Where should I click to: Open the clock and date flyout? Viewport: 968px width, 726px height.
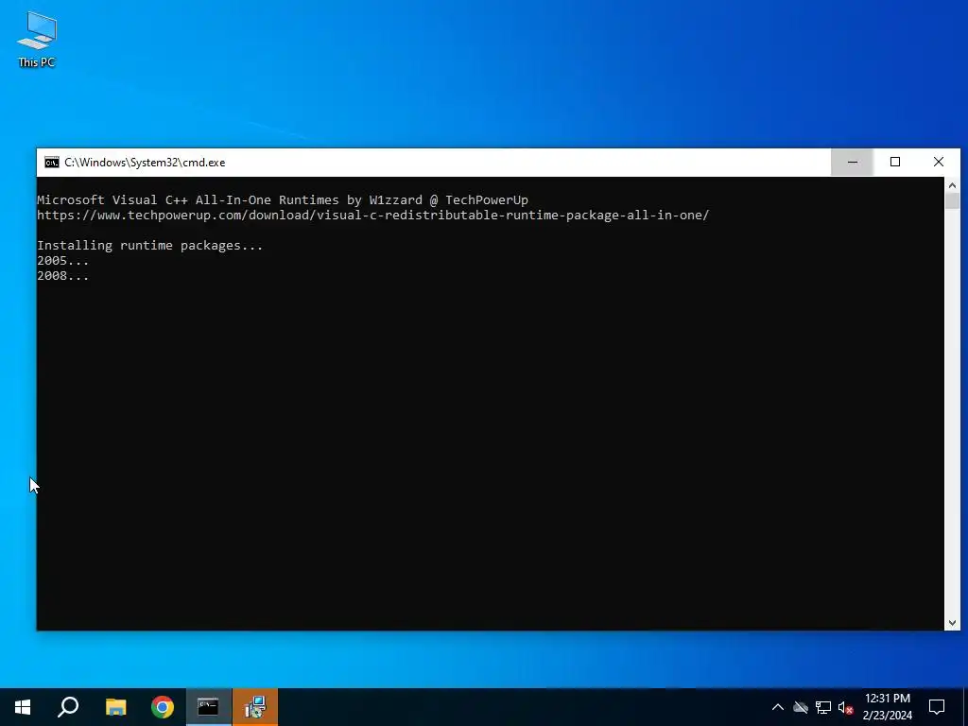887,707
